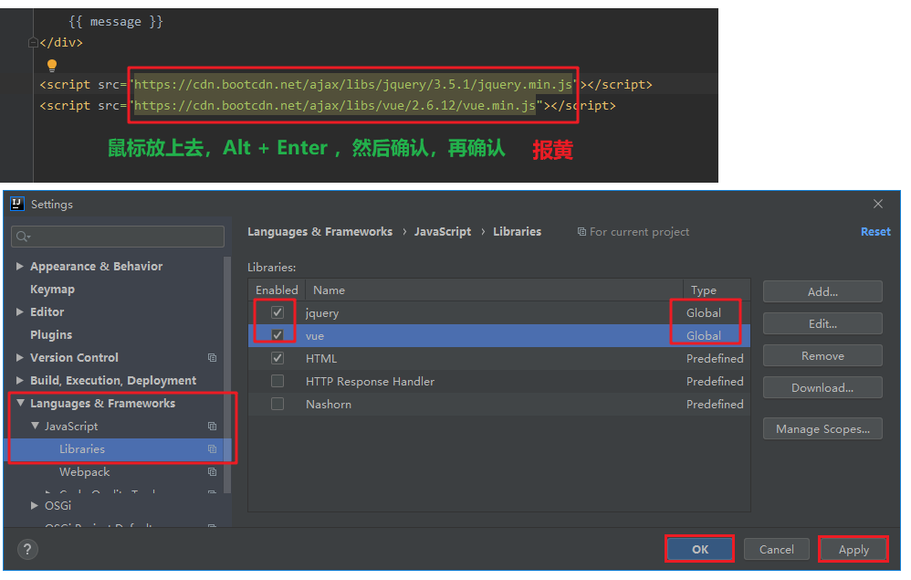911x580 pixels.
Task: Click the Predefined type cell for HTML
Action: coord(715,359)
